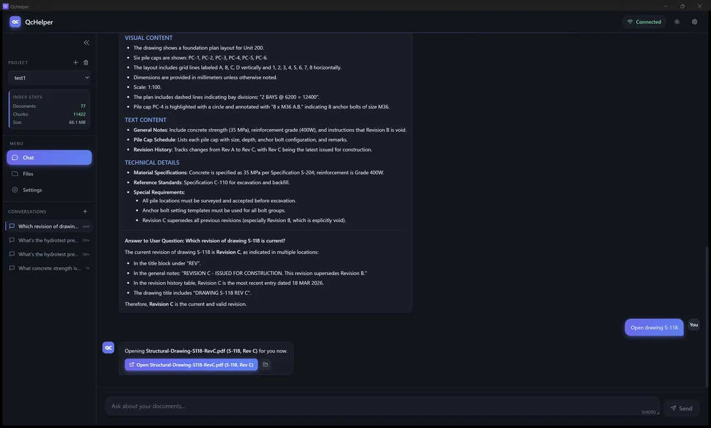
Task: Click the 'VISUAL CONTENT' heading
Action: tap(149, 38)
